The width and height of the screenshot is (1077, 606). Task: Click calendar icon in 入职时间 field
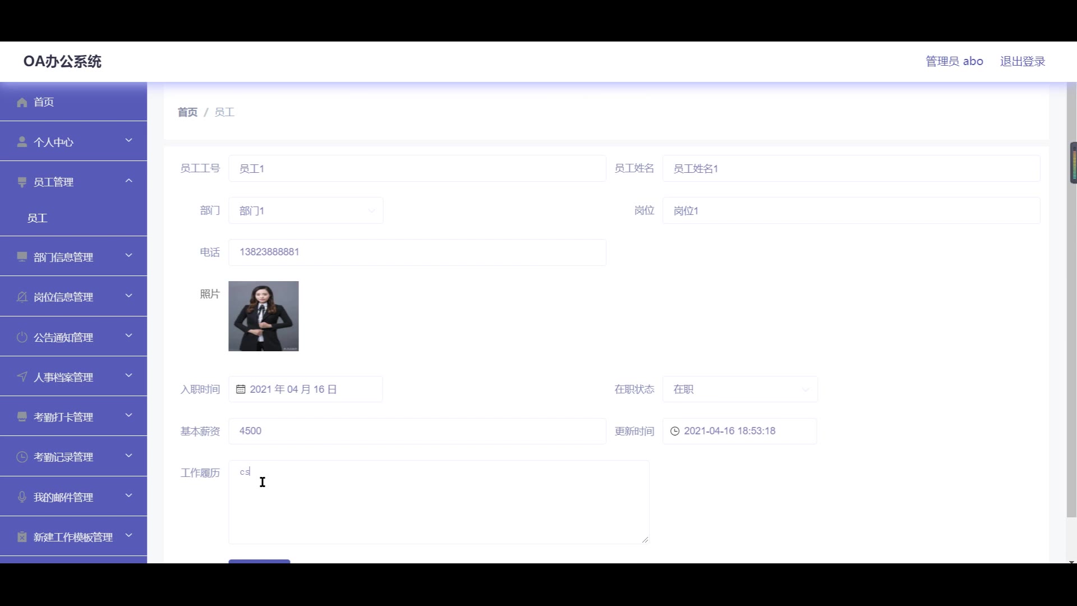click(241, 389)
